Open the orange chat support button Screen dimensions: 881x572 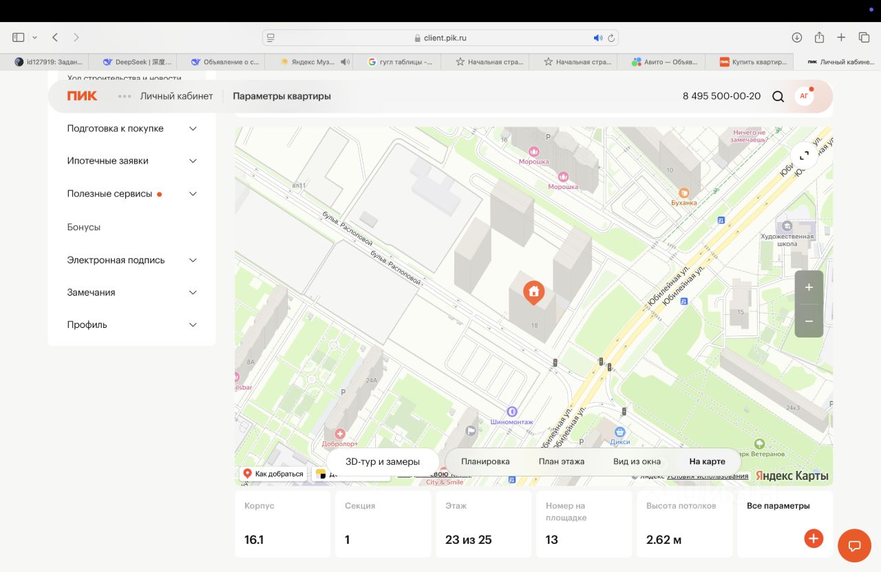[854, 546]
